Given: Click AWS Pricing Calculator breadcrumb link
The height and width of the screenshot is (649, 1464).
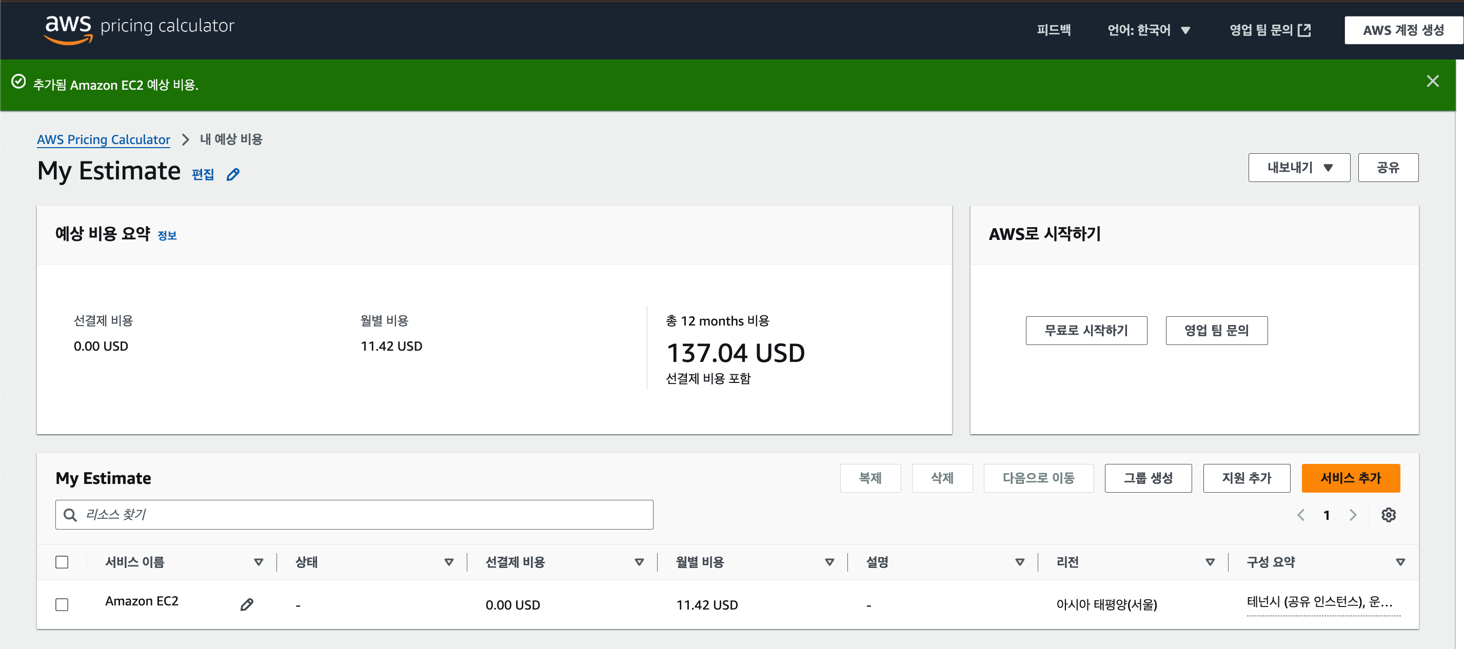Looking at the screenshot, I should (104, 139).
